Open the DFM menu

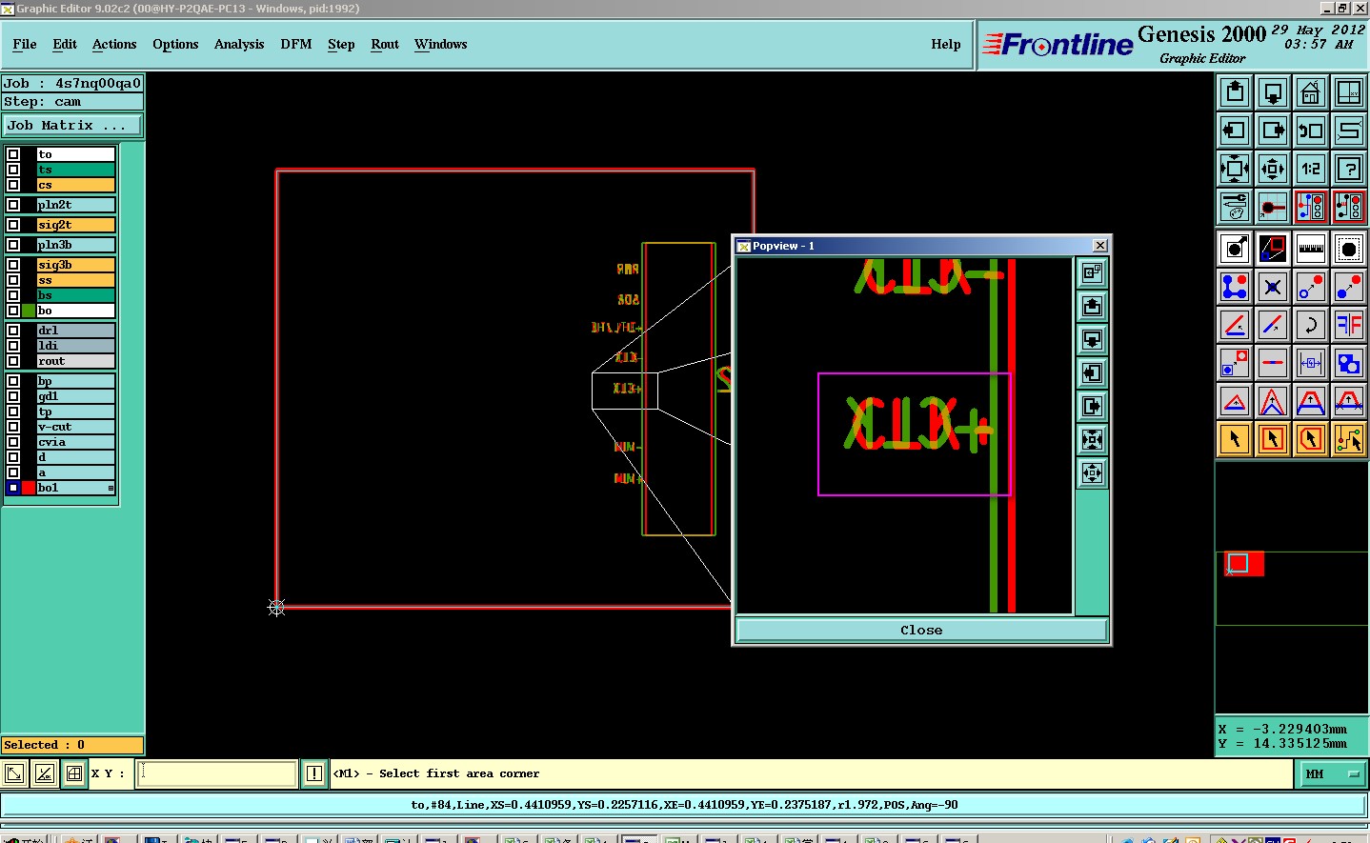[x=296, y=44]
